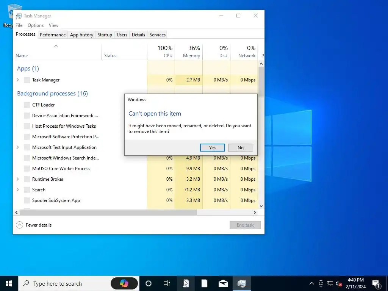Click the blank document taskbar icon
This screenshot has height=291, width=388.
(x=204, y=283)
